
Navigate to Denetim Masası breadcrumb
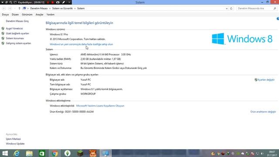click(39, 8)
